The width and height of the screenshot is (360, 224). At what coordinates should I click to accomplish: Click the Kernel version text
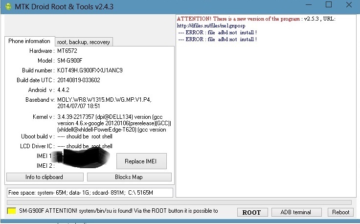(114, 123)
